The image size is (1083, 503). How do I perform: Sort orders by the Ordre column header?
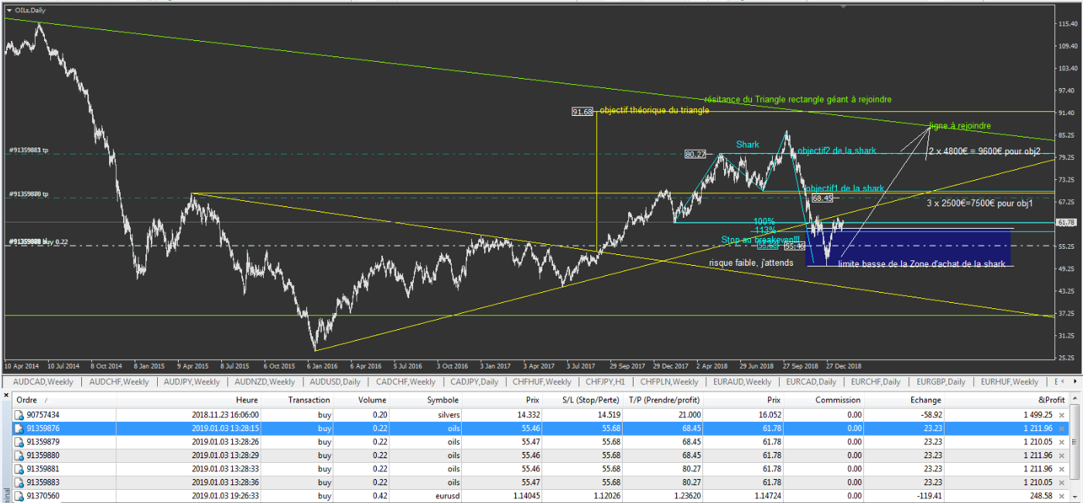click(x=31, y=399)
